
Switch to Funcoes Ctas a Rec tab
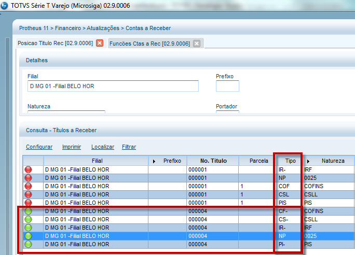(149, 44)
